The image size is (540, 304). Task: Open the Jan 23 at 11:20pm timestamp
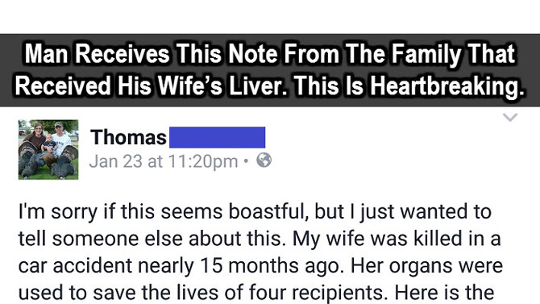pos(164,161)
